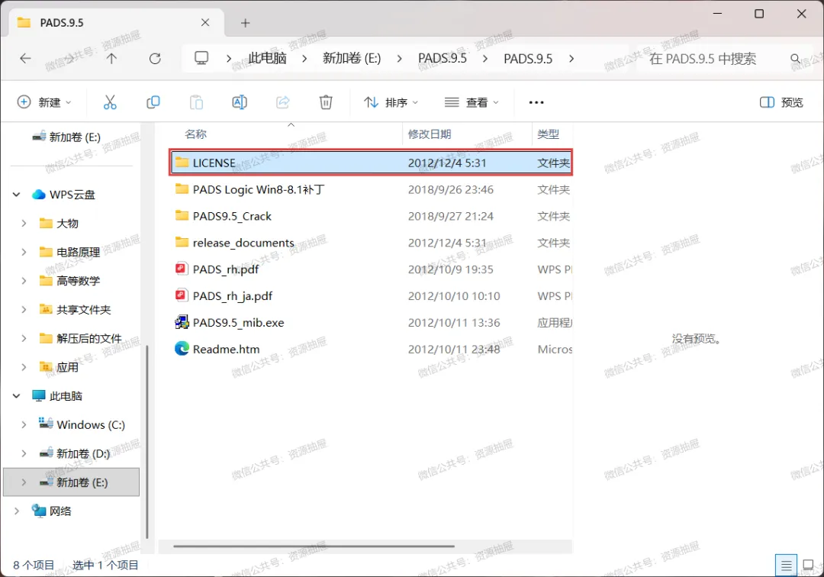Select the PADS Logic Win8-8.1补丁 folder

371,189
